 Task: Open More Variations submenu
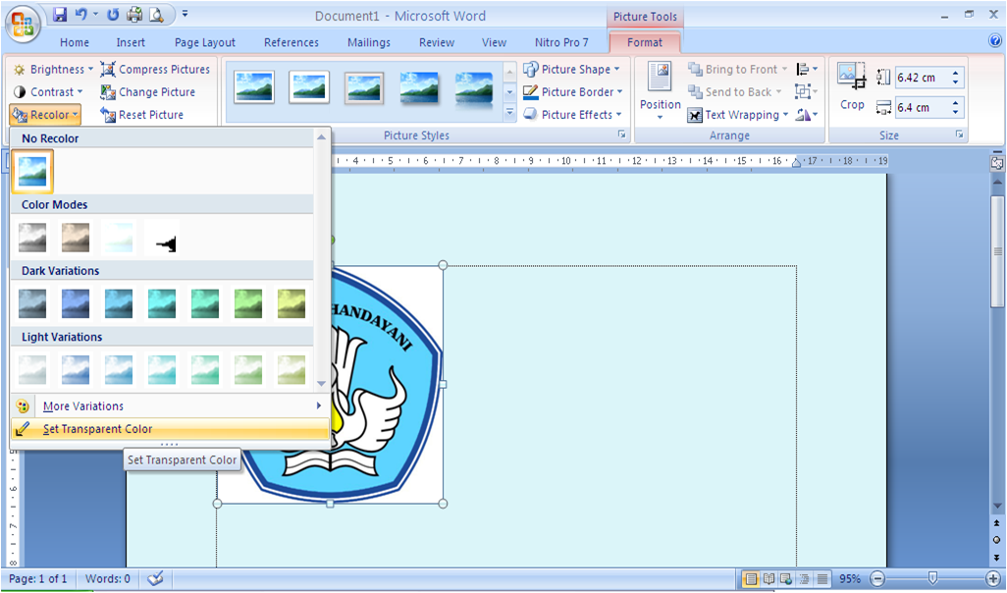(x=170, y=406)
